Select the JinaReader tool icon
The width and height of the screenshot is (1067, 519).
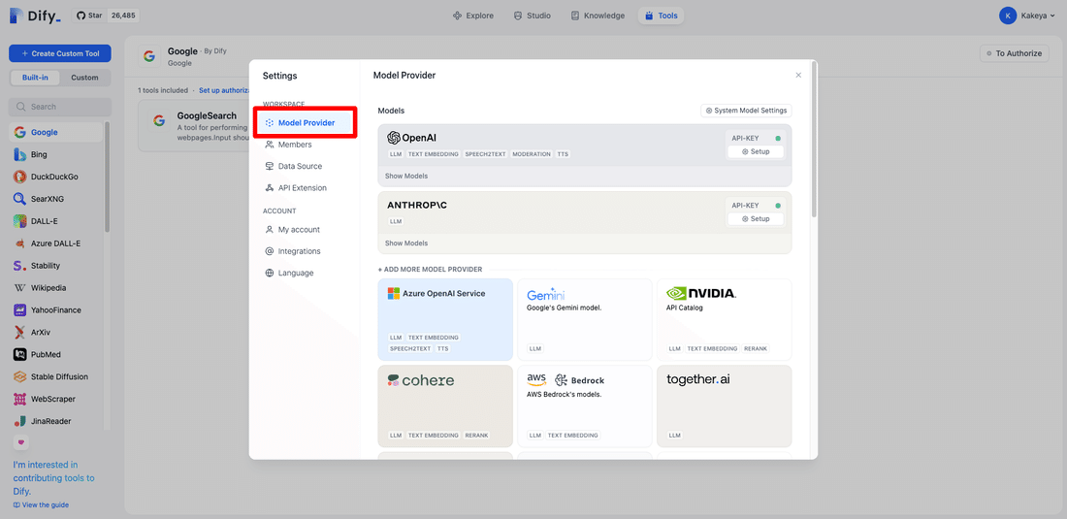[19, 421]
